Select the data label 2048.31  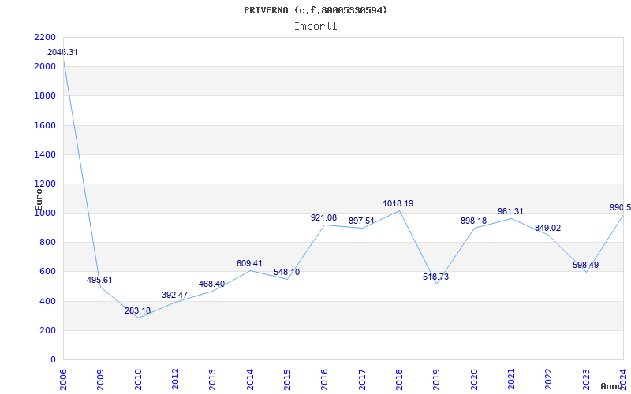coord(62,52)
